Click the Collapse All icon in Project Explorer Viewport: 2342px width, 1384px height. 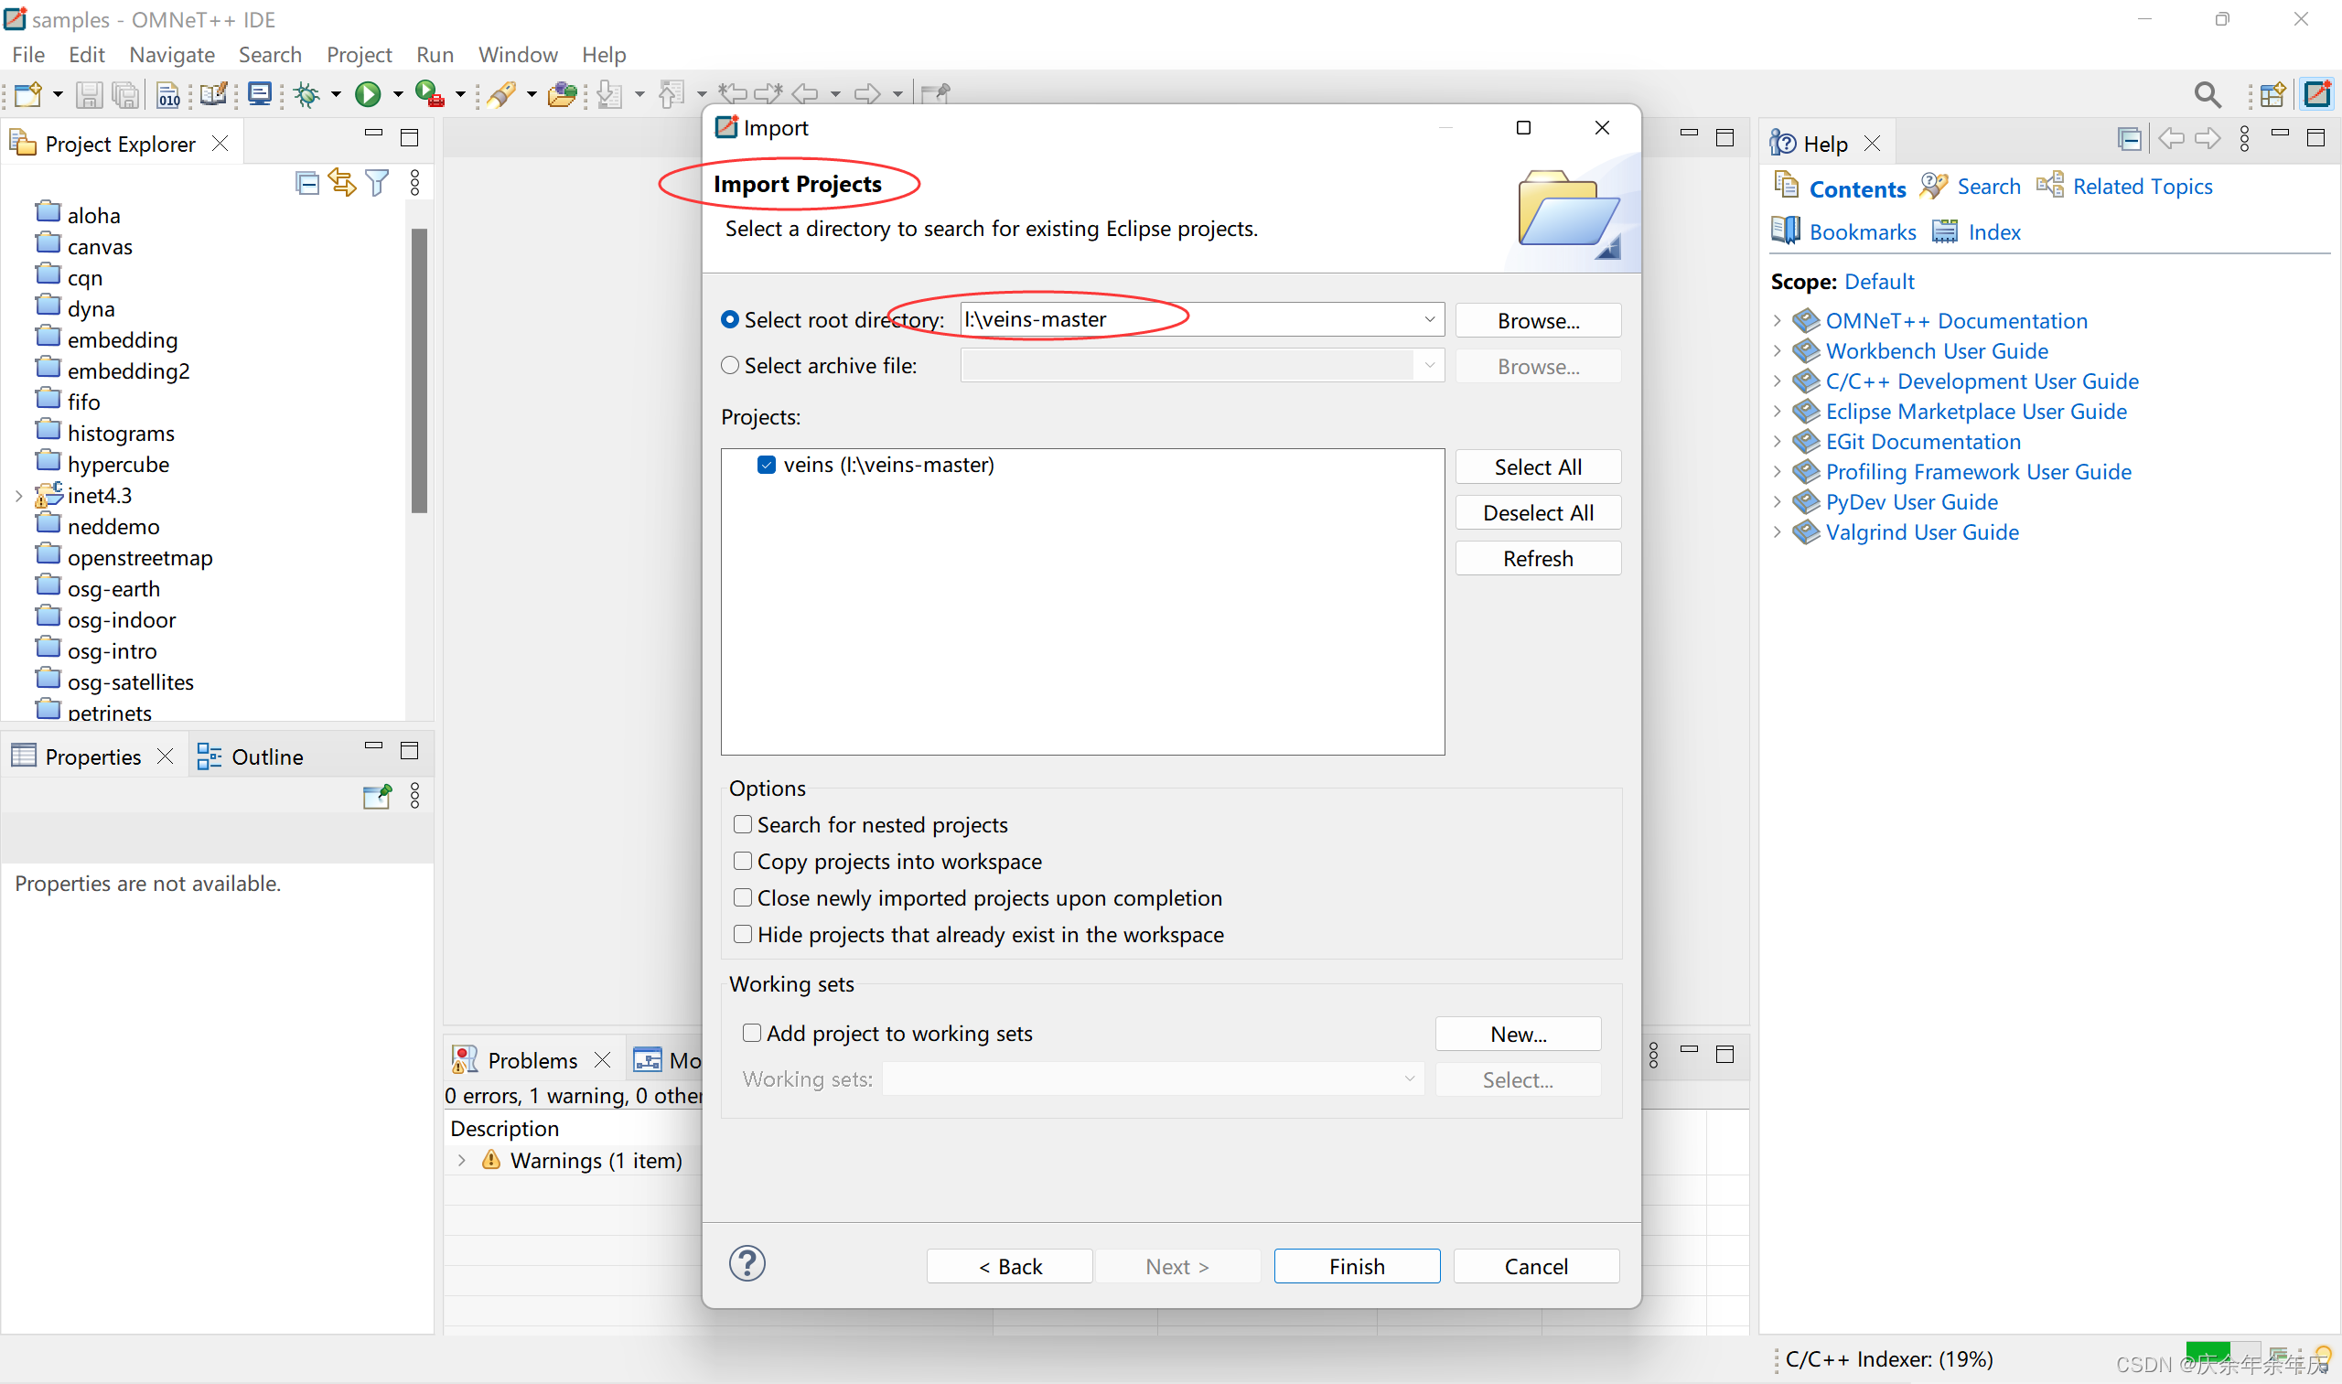coord(306,183)
